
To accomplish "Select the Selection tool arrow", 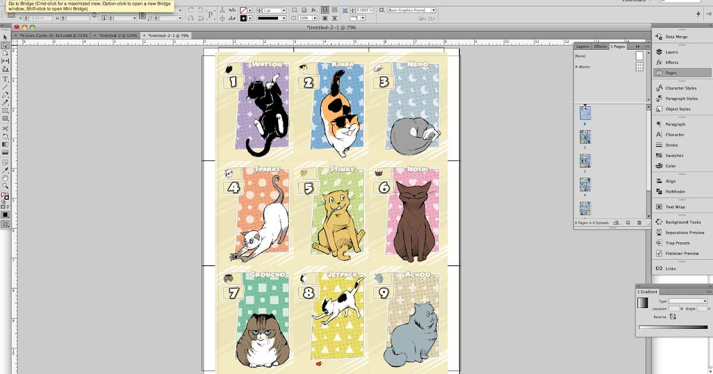I will [x=5, y=37].
